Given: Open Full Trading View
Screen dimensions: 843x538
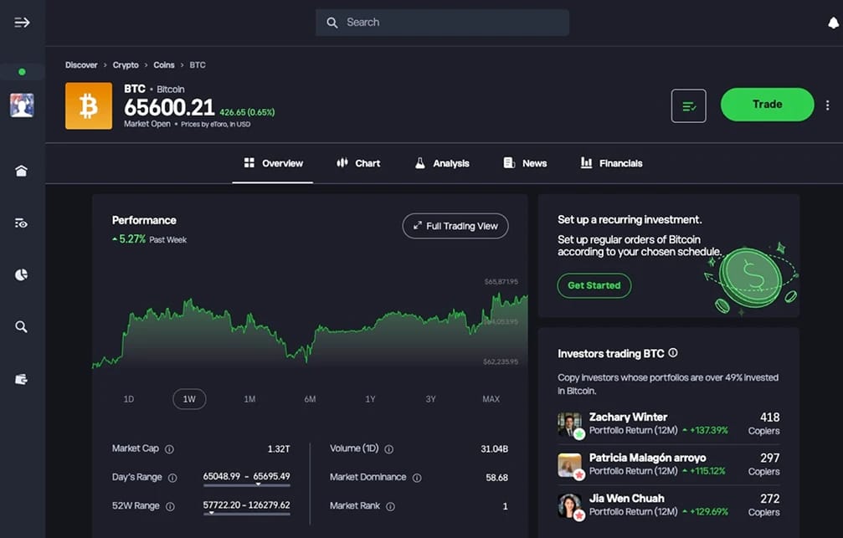Looking at the screenshot, I should (455, 226).
